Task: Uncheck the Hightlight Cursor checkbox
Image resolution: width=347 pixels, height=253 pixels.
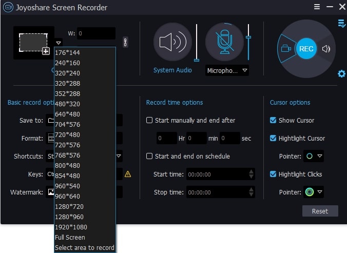Action: click(x=273, y=138)
